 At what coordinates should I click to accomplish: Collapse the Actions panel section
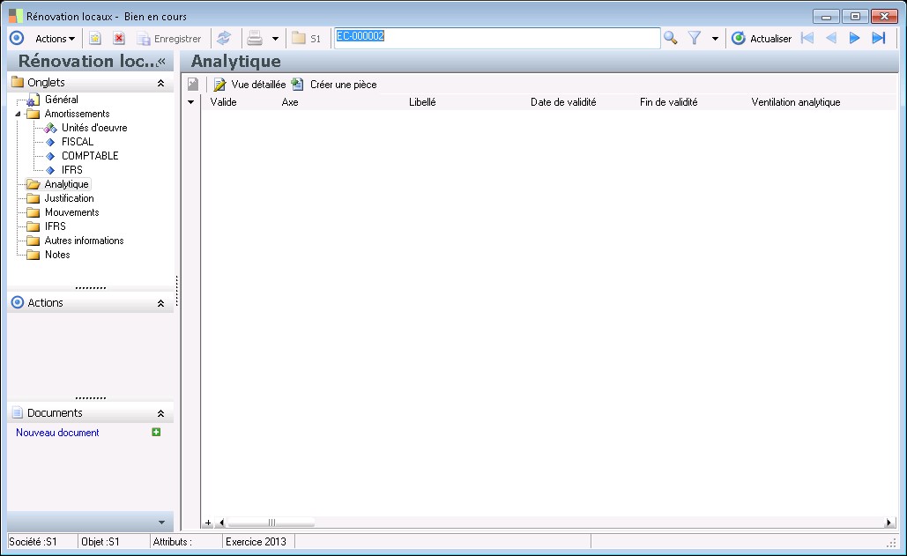coord(160,303)
